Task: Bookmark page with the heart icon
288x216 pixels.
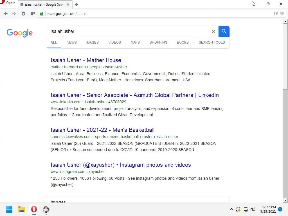Action: (x=282, y=13)
